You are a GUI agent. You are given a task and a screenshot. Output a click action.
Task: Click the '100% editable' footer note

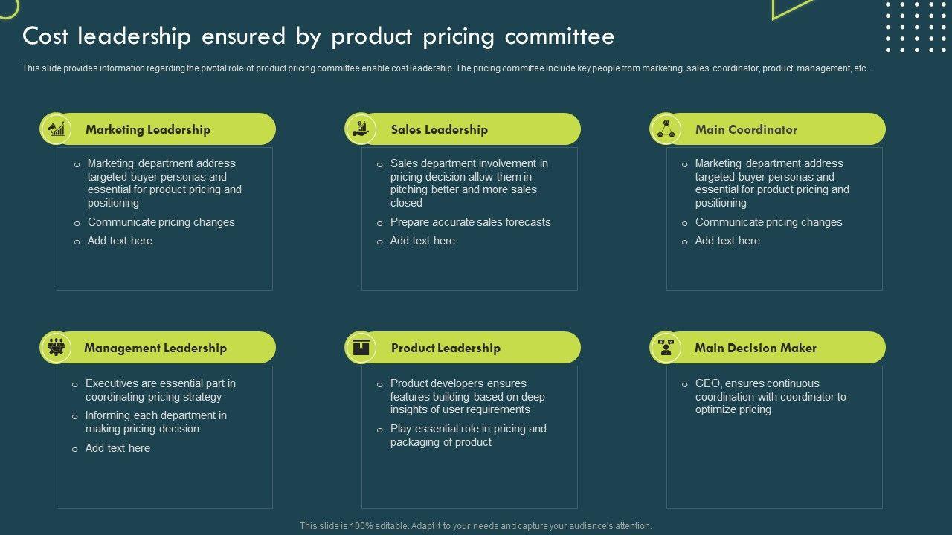pyautogui.click(x=476, y=526)
